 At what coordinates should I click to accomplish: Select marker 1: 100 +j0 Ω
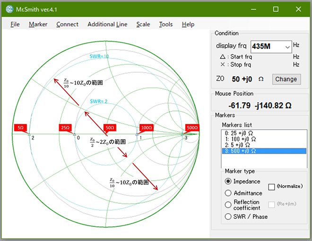pyautogui.click(x=264, y=139)
